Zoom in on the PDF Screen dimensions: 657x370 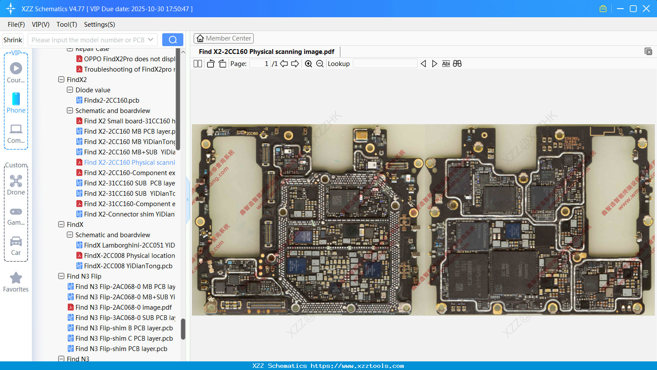[x=308, y=64]
